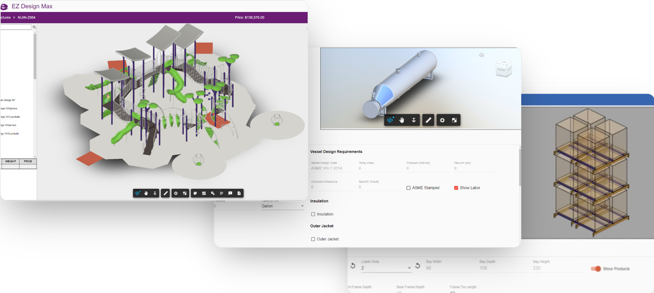654x293 pixels.
Task: Click scroll-down arrow of sidebar list
Action: 35,156
